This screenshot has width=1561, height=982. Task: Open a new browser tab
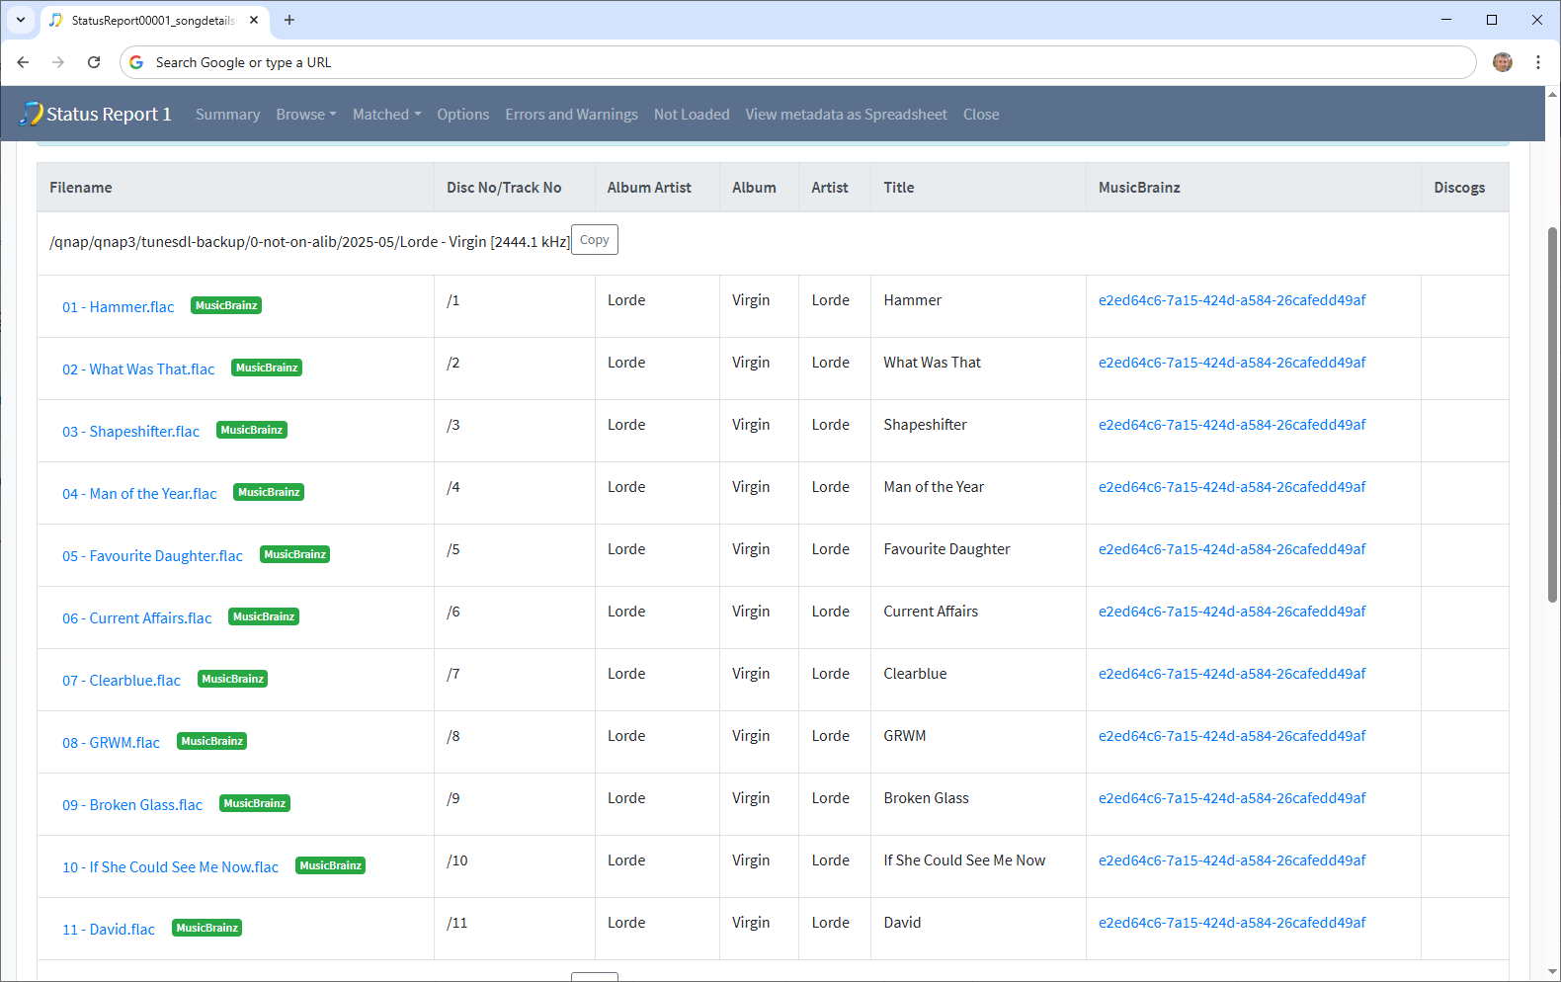(x=289, y=20)
